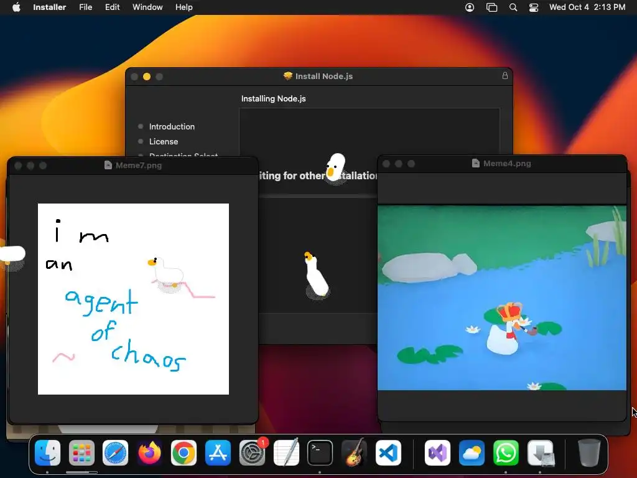Click the Installing Node.js heading
The width and height of the screenshot is (637, 478).
(x=274, y=99)
